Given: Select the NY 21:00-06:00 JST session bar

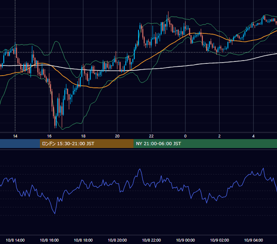Looking at the screenshot, I should coord(205,144).
